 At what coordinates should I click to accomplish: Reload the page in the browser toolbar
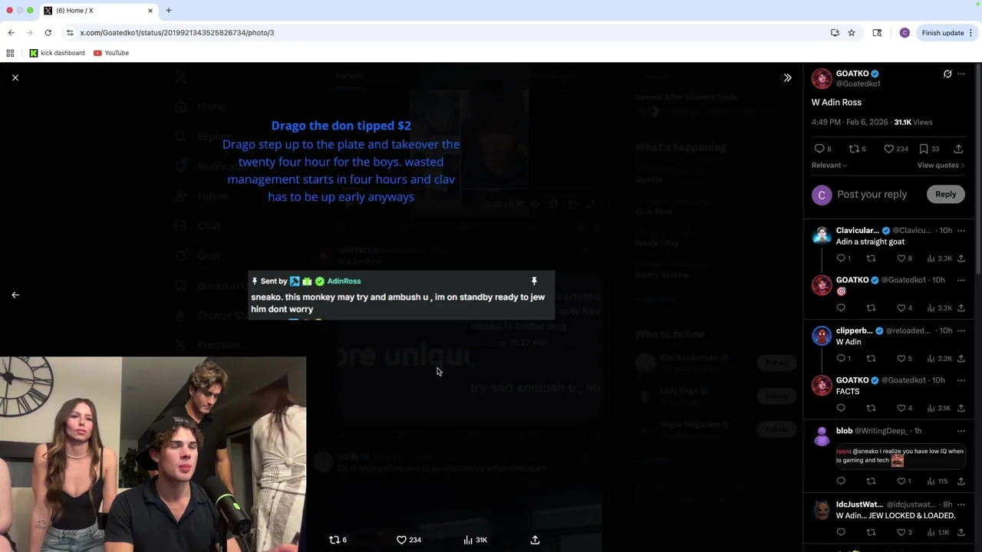(x=48, y=33)
